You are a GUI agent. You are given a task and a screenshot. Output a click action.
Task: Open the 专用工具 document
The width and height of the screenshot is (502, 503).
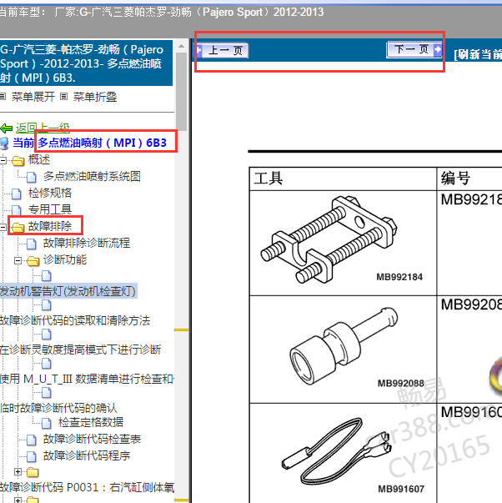click(50, 209)
